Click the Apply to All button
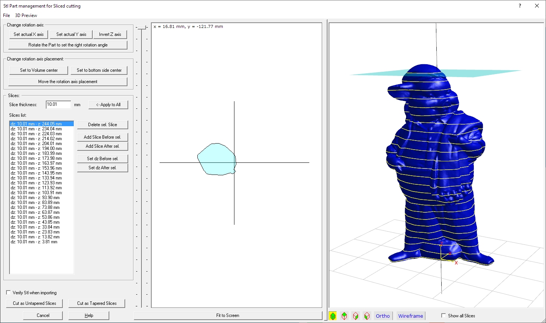This screenshot has height=323, width=546. coord(108,105)
